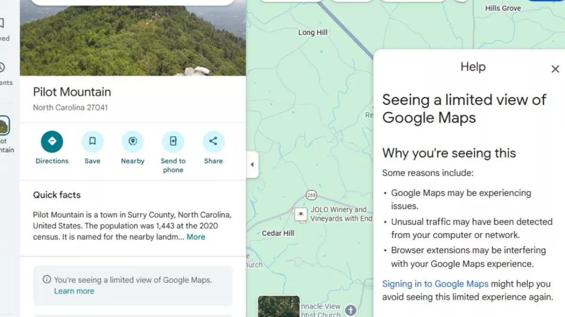Follow the Signing in to Google Maps link
565x317 pixels.
pyautogui.click(x=435, y=284)
